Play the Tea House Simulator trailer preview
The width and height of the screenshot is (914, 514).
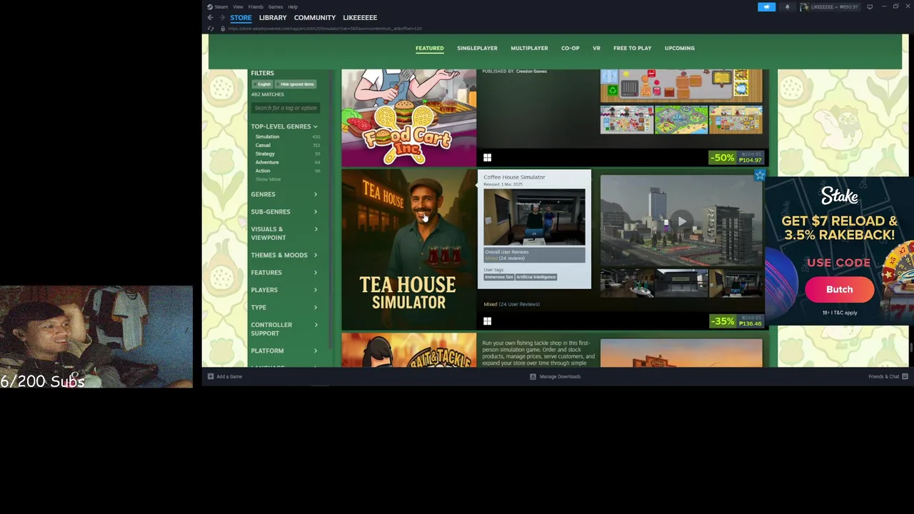point(681,221)
